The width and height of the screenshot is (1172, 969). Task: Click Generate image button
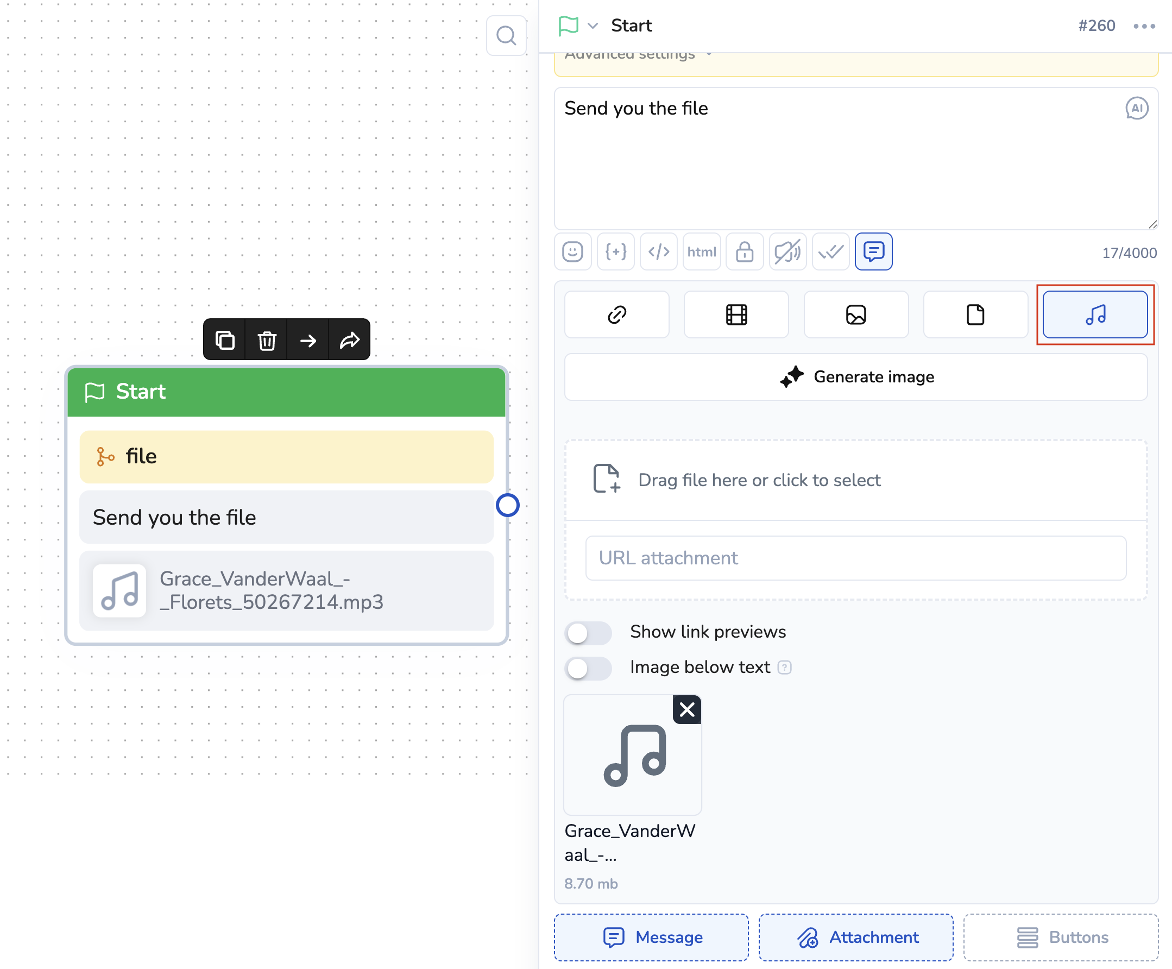coord(855,377)
